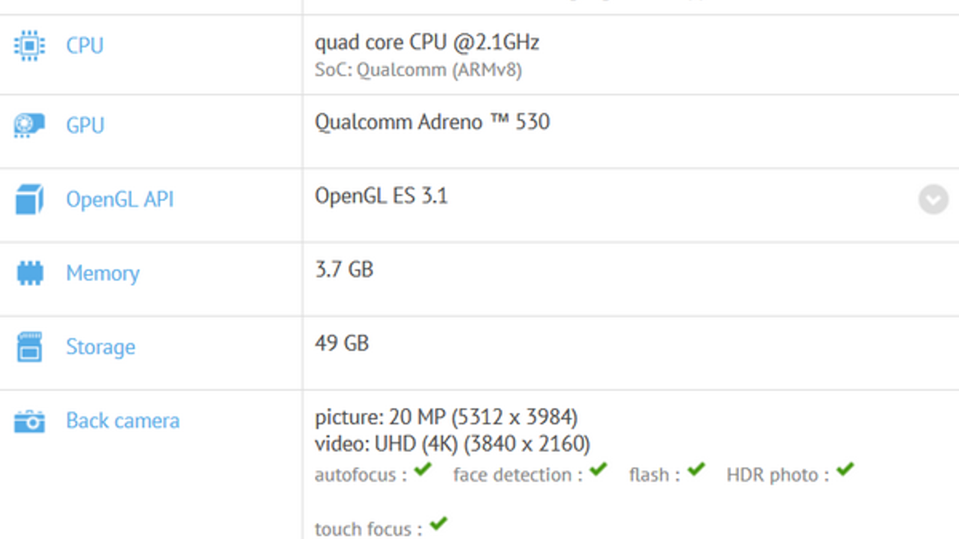Click the quad core CPU @2.1GHz text
This screenshot has height=539, width=959.
pyautogui.click(x=427, y=43)
